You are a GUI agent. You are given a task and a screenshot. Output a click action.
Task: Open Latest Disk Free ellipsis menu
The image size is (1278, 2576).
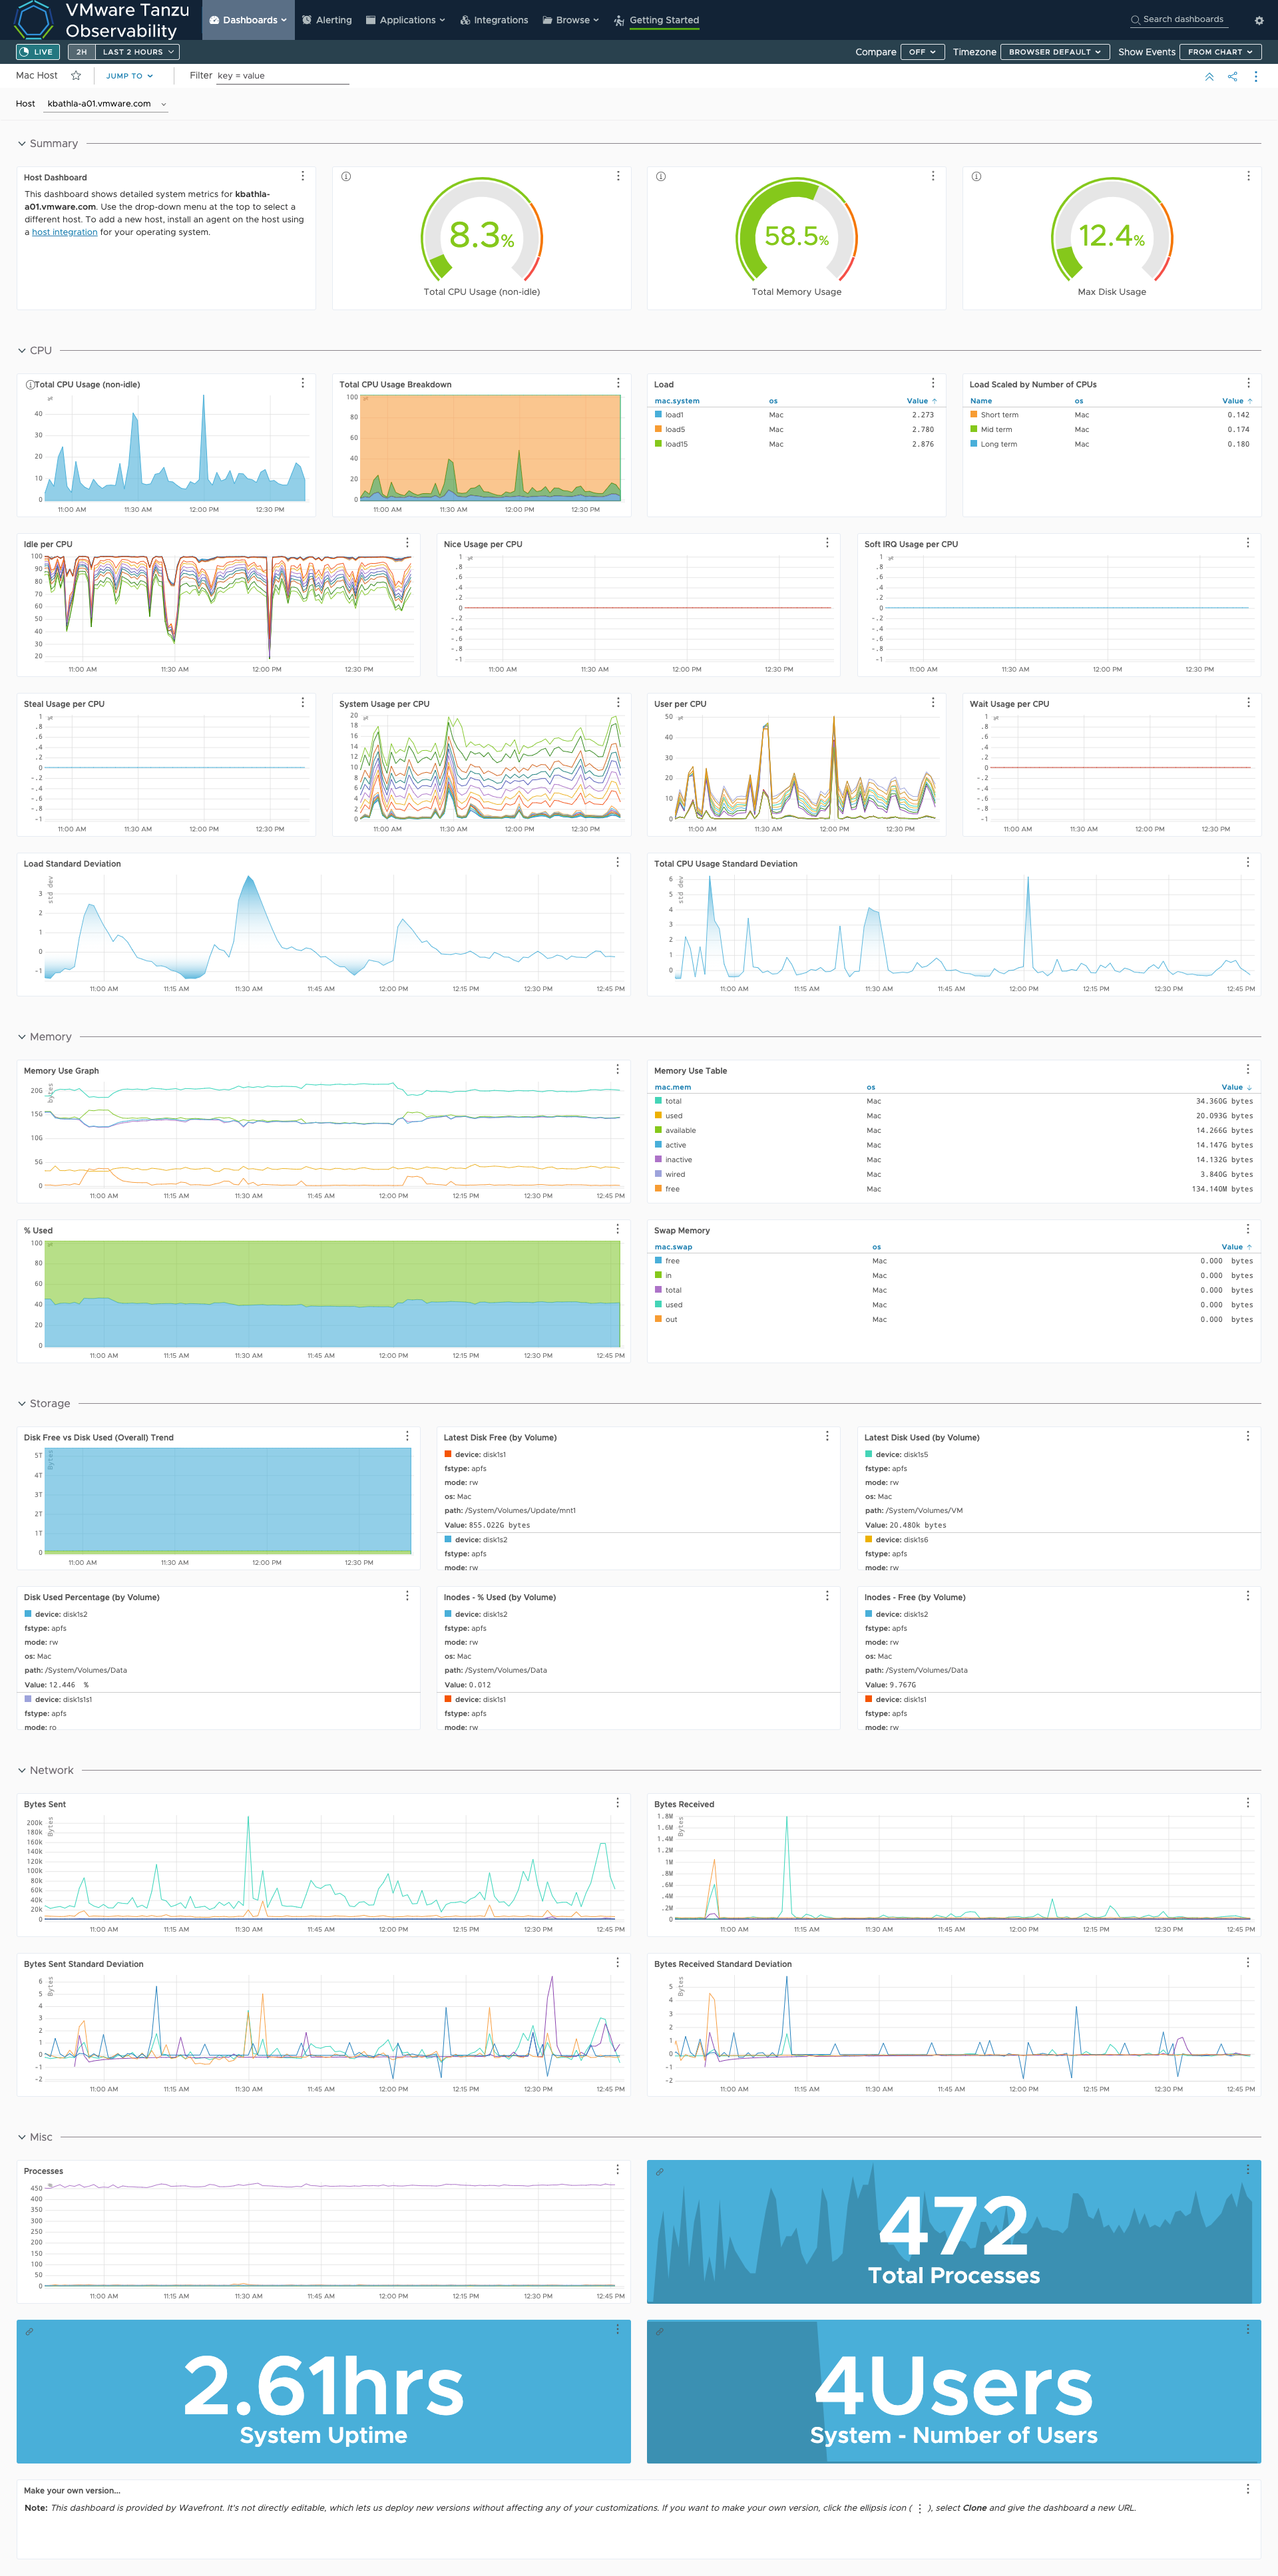coord(827,1436)
